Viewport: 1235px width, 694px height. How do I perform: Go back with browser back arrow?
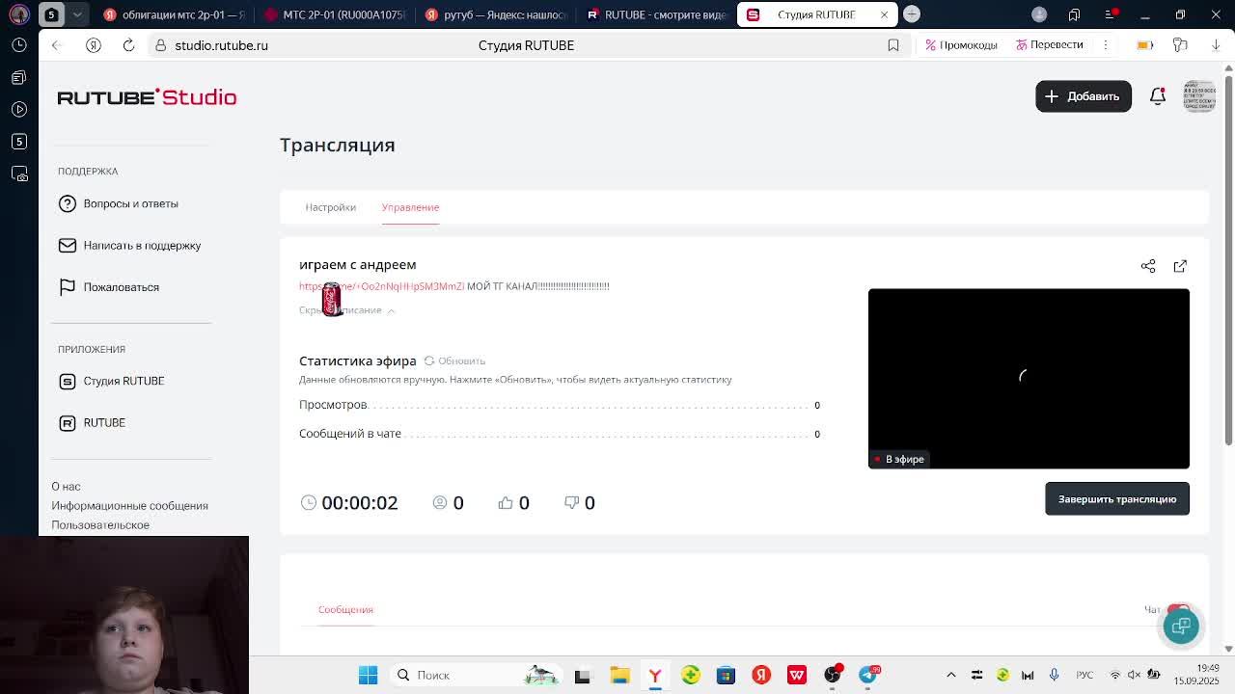56,45
